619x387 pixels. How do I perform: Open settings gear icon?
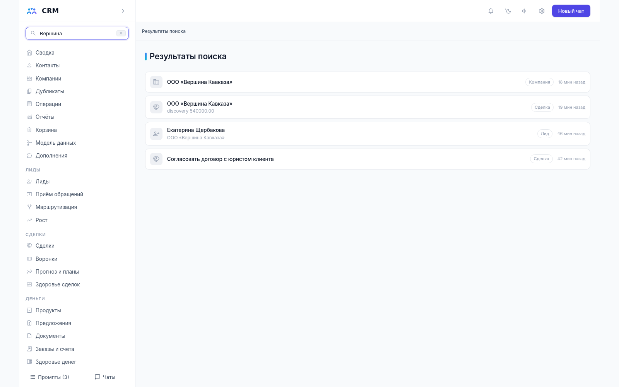click(x=542, y=11)
